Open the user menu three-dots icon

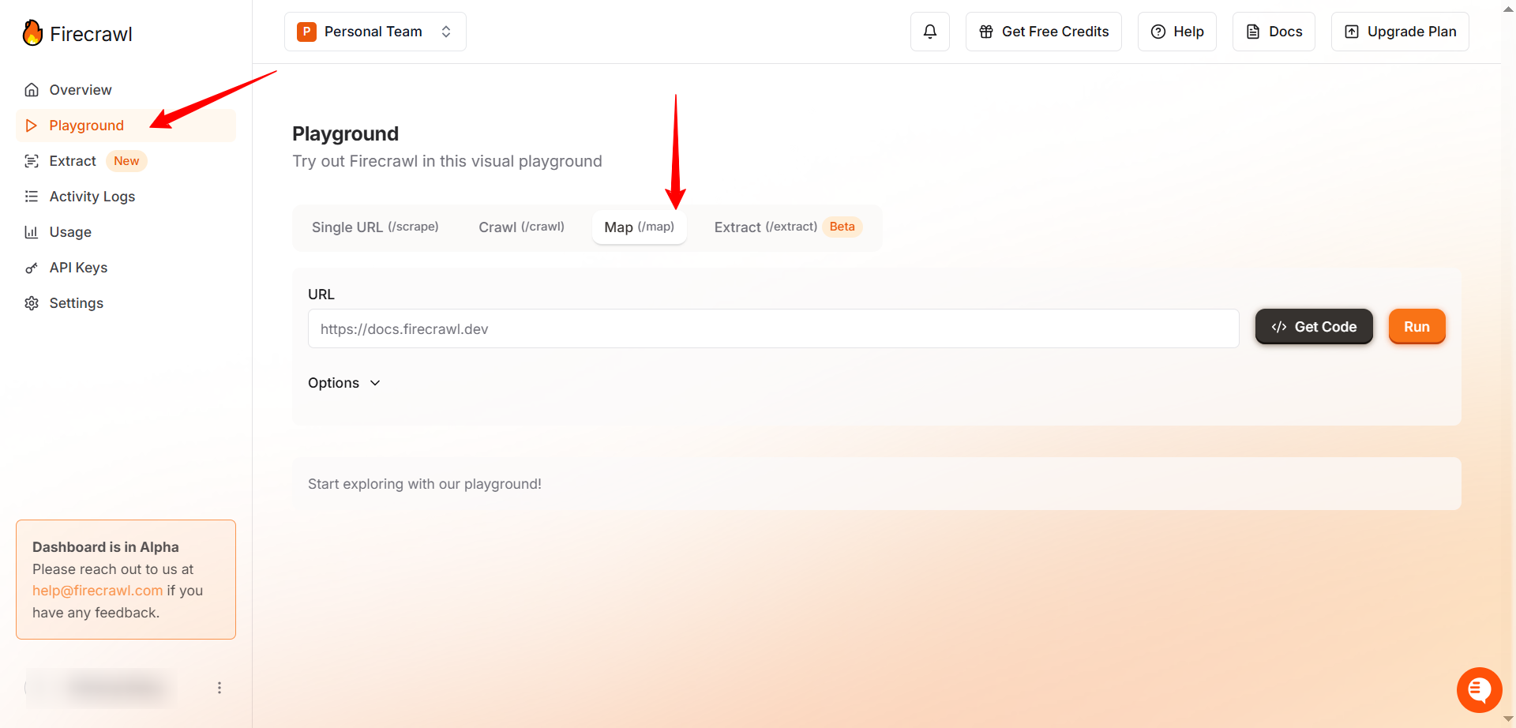click(x=220, y=688)
